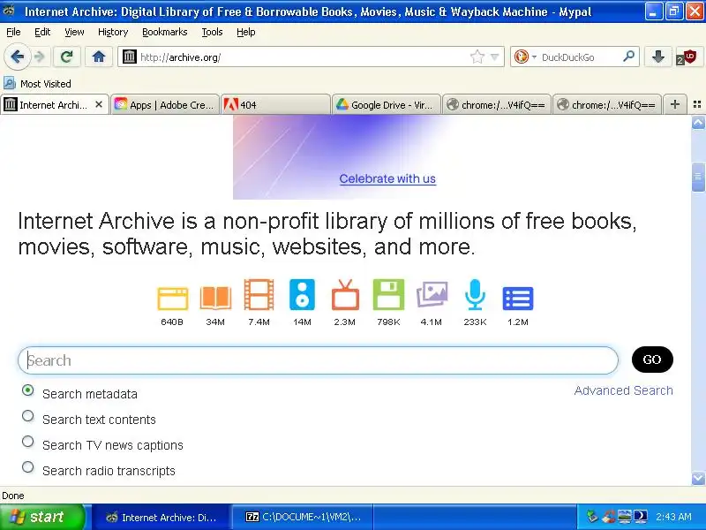Select the Search text contents radio button

tap(28, 415)
